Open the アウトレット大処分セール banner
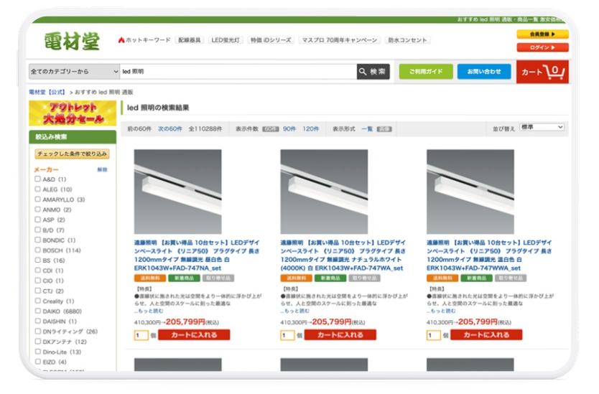 [73, 113]
